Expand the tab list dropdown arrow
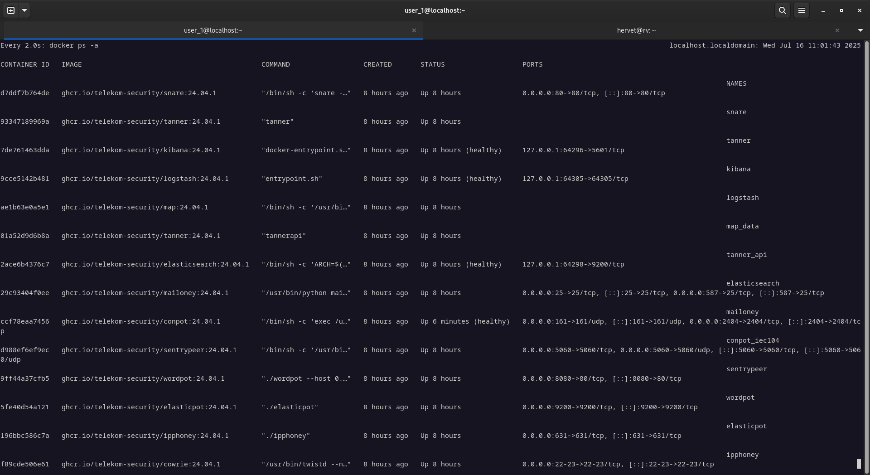The height and width of the screenshot is (475, 870). point(860,30)
